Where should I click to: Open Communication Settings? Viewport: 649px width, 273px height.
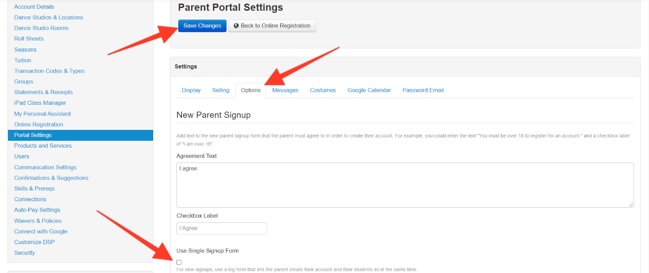point(45,167)
